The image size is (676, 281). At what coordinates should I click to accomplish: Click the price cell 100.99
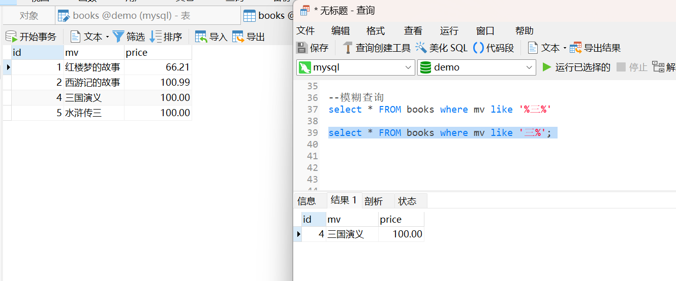coord(158,82)
